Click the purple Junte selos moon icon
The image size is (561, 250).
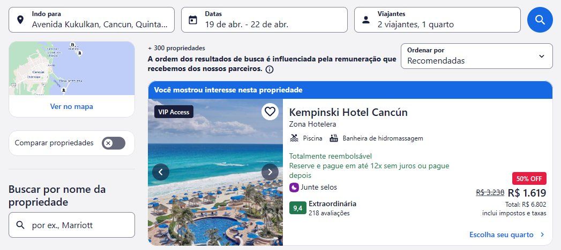(294, 187)
